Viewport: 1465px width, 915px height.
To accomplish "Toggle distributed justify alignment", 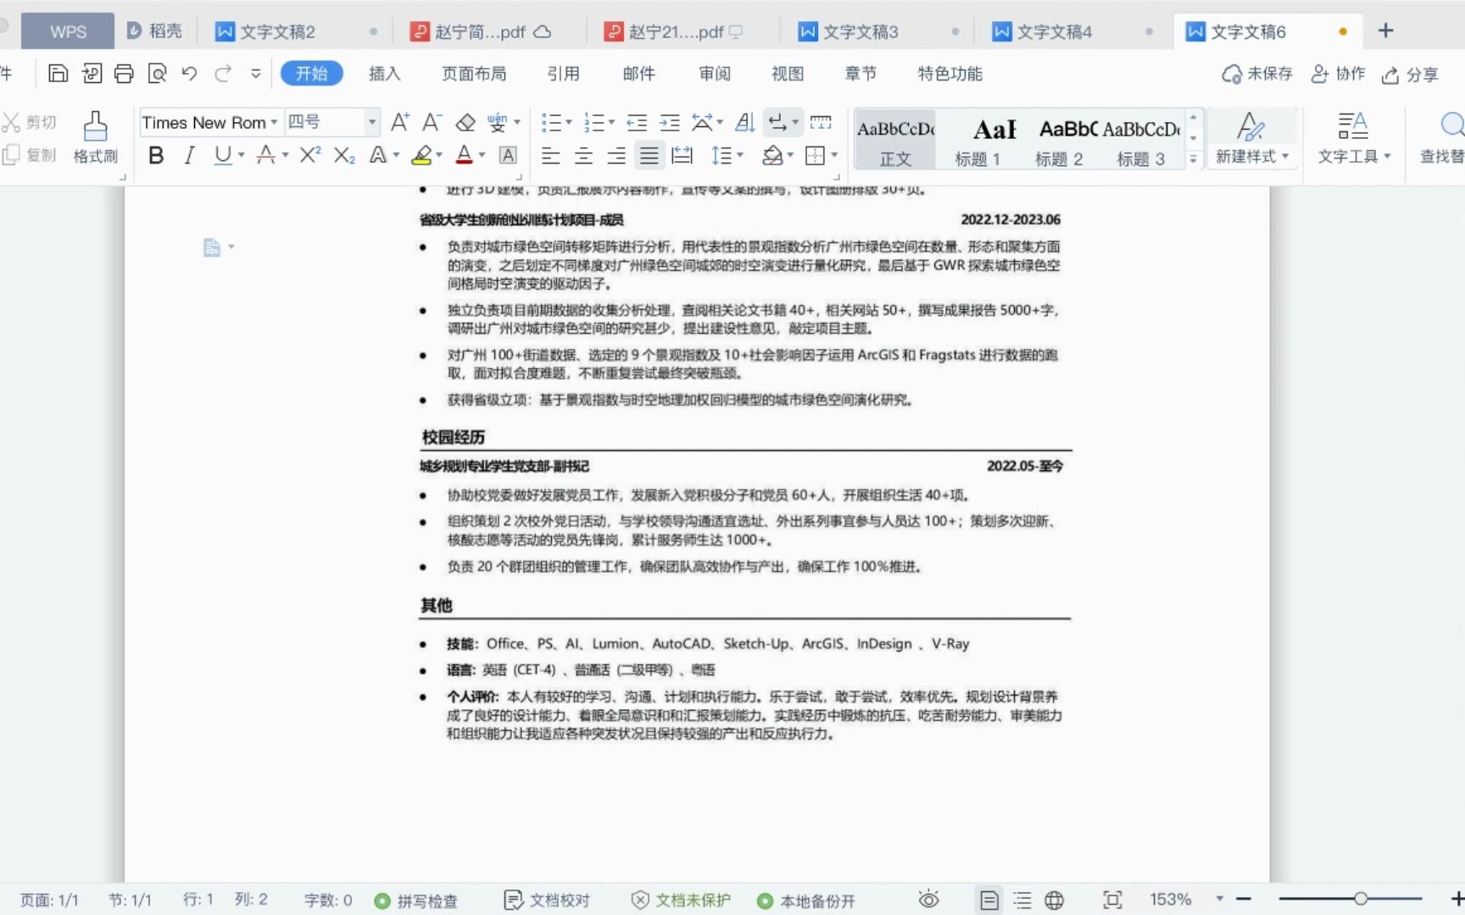I will pyautogui.click(x=682, y=155).
